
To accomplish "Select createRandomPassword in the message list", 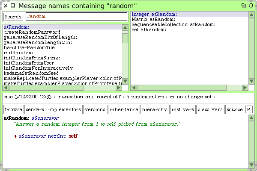I will coord(32,32).
